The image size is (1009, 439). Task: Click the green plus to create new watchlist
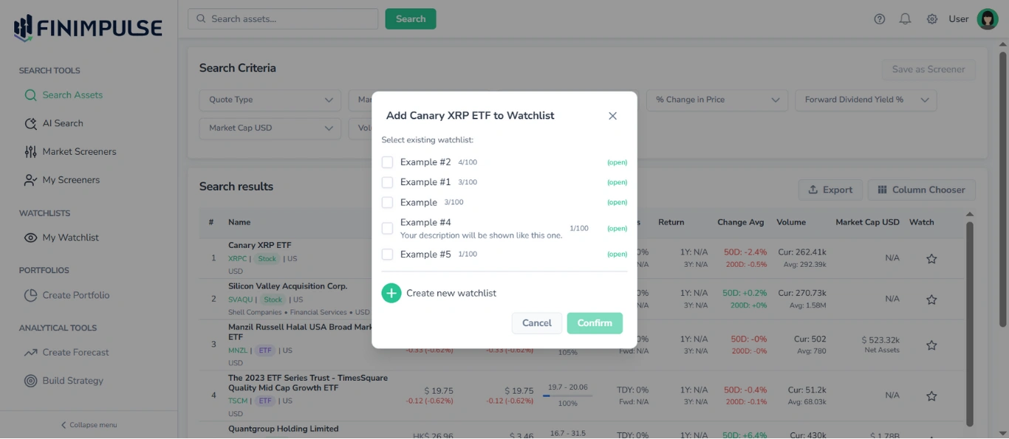click(x=391, y=293)
